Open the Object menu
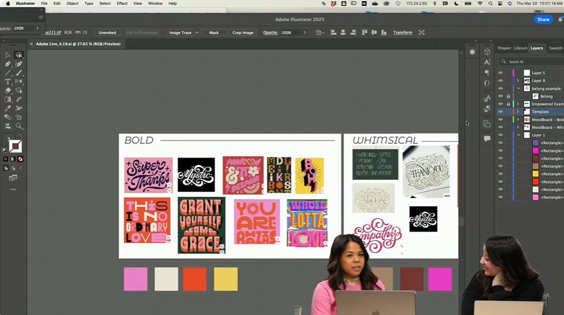The height and width of the screenshot is (315, 564). tap(72, 4)
